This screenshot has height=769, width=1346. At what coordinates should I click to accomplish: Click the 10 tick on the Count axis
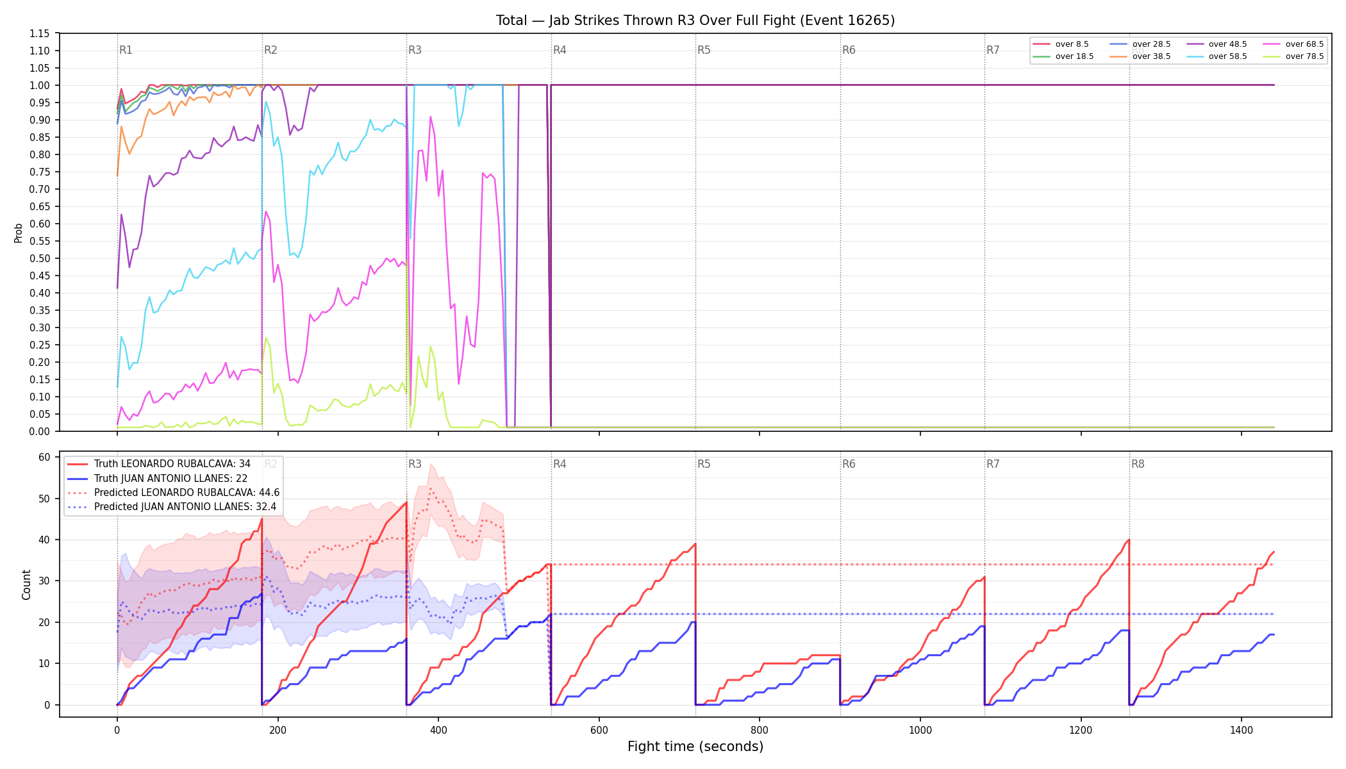[x=44, y=664]
